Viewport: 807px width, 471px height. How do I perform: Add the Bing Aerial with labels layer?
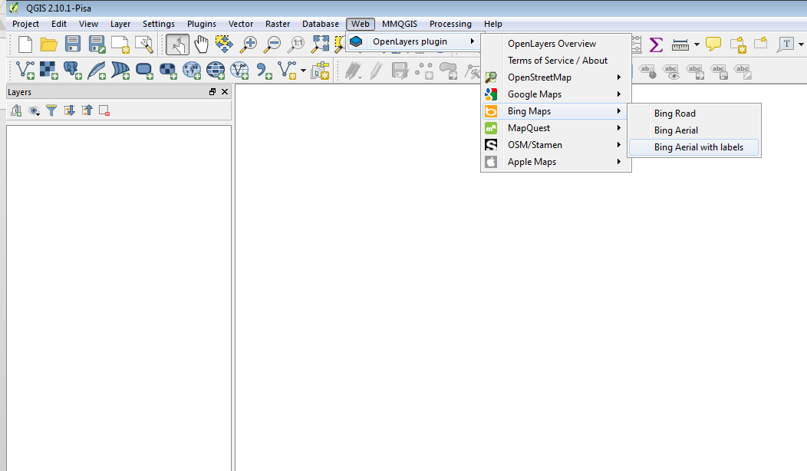coord(693,147)
